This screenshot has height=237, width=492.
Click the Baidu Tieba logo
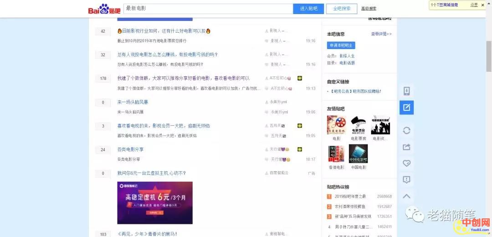coord(104,9)
